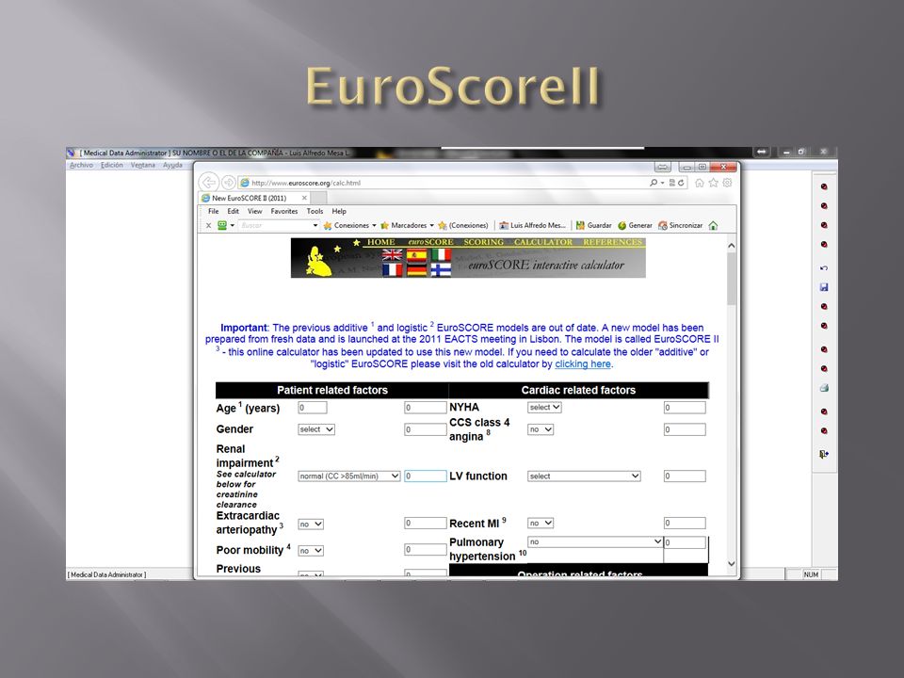Select the Italian flag language
Screen dimensions: 904x678
pos(441,254)
